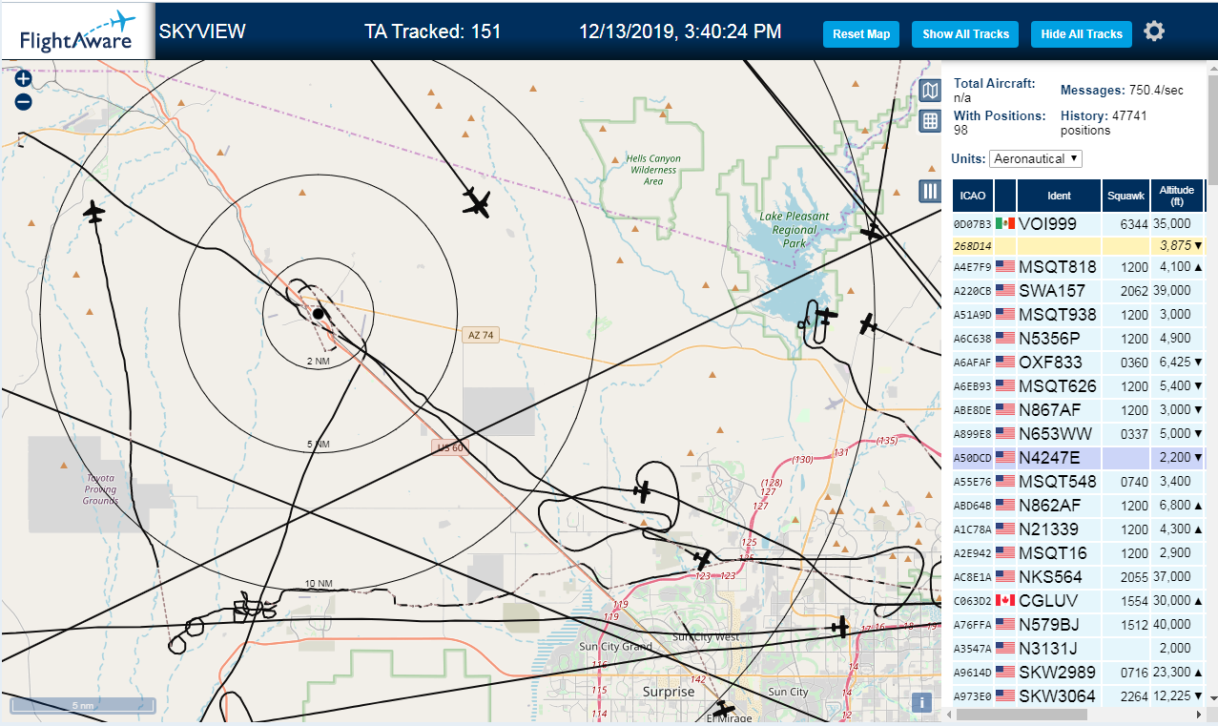Viewport: 1218px width, 726px height.
Task: Select aircraft icon near El Mirage
Action: coord(724,710)
